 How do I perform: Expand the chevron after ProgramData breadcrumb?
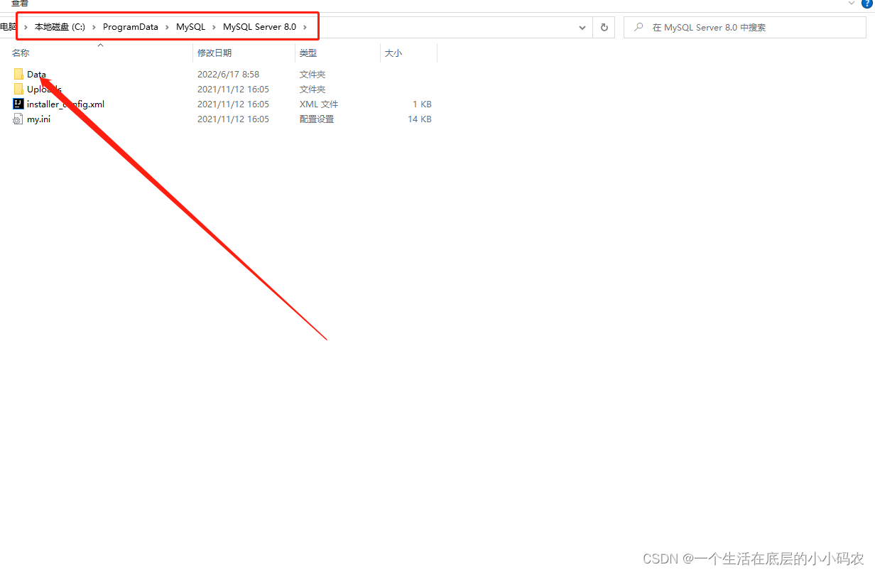168,27
